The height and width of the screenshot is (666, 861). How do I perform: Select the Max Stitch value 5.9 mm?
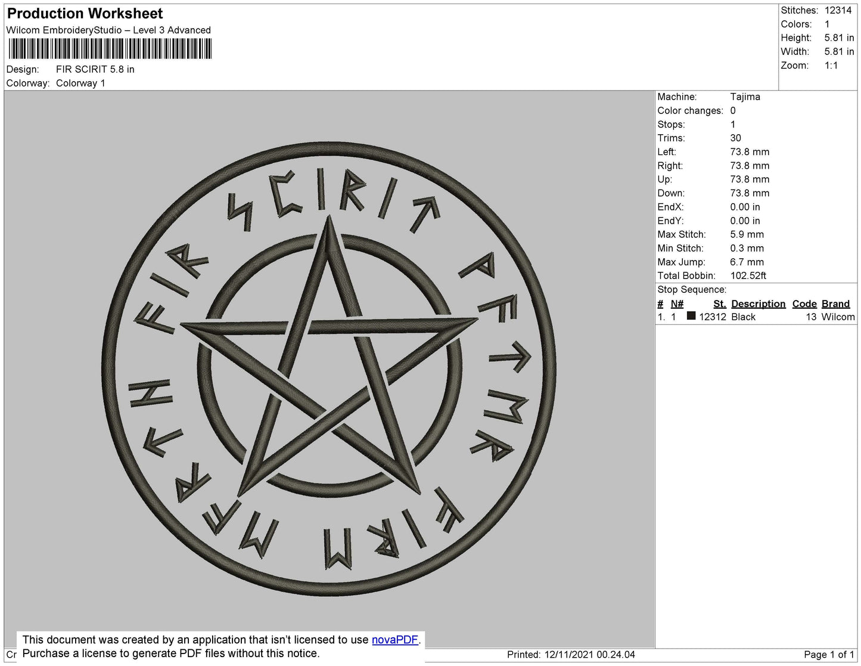point(747,234)
